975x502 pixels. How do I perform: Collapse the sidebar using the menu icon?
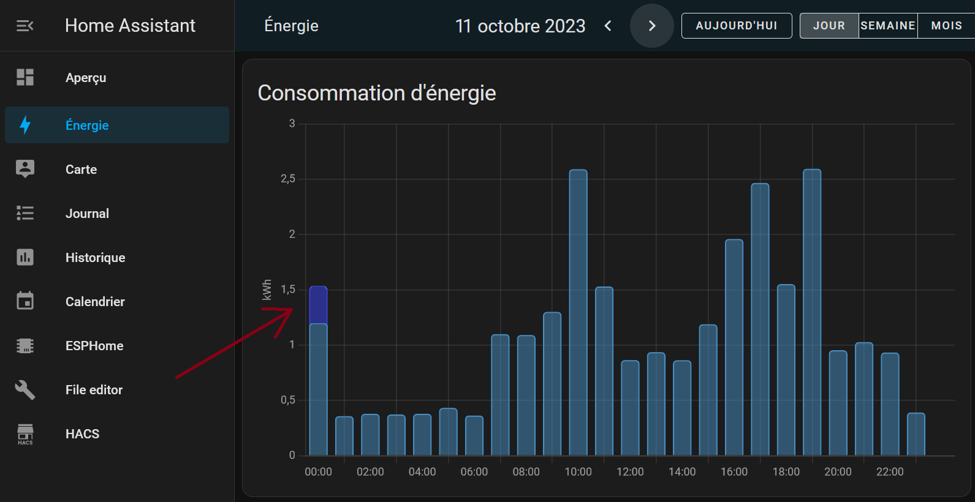point(25,26)
